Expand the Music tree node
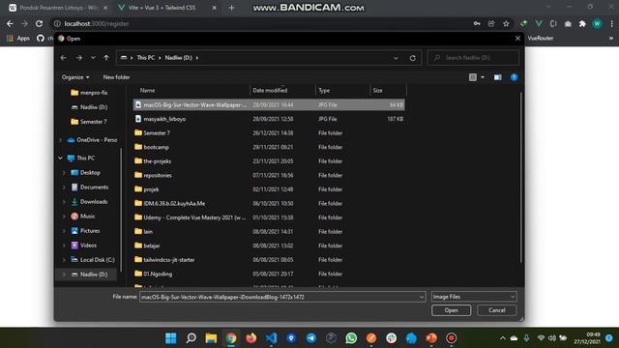Viewport: 619px width, 348px height. click(64, 217)
